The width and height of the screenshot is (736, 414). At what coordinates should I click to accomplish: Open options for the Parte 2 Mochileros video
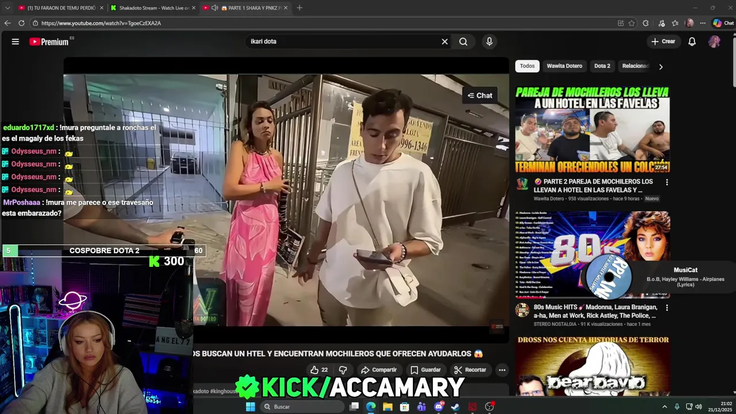[667, 182]
